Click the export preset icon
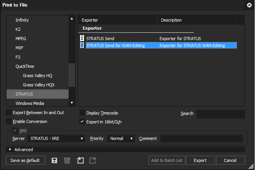This screenshot has width=255, height=170. pyautogui.click(x=93, y=160)
